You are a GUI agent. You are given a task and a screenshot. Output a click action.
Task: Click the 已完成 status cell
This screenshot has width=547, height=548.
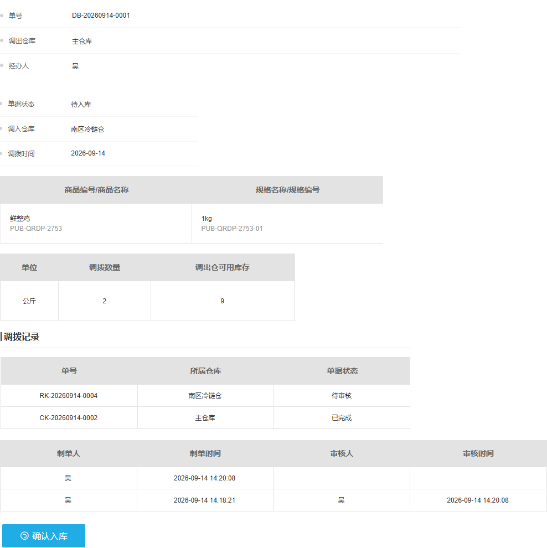point(342,417)
